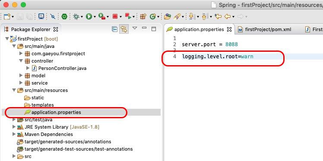
Task: Click the green Spring Boot power icon
Action: (64, 16)
